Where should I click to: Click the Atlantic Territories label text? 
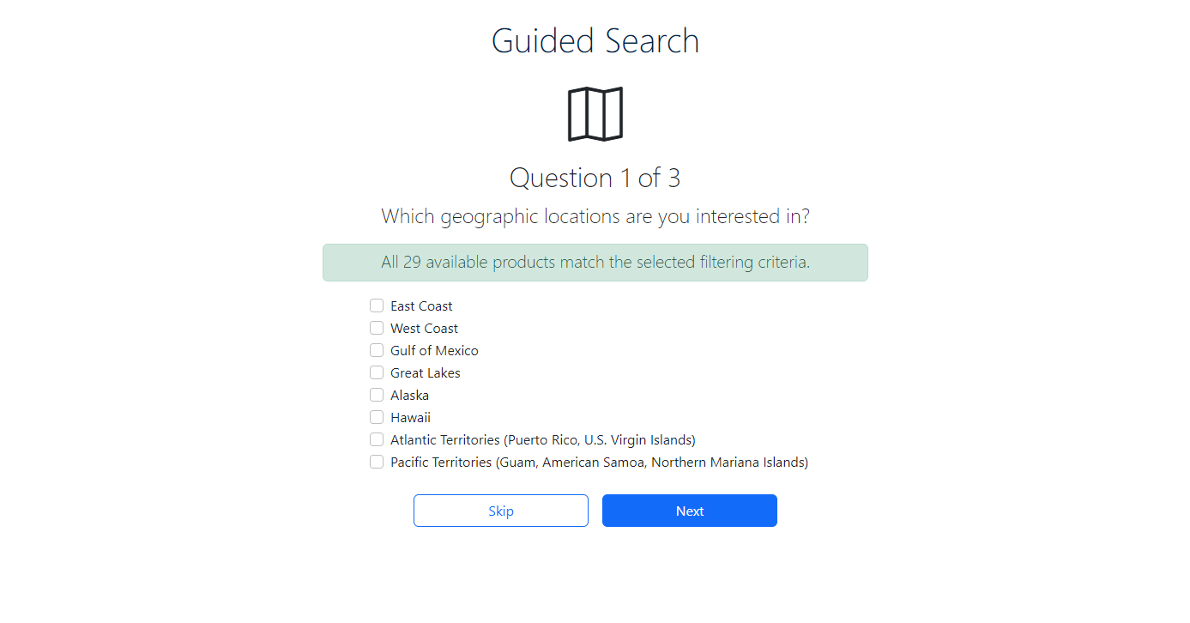[x=542, y=439]
